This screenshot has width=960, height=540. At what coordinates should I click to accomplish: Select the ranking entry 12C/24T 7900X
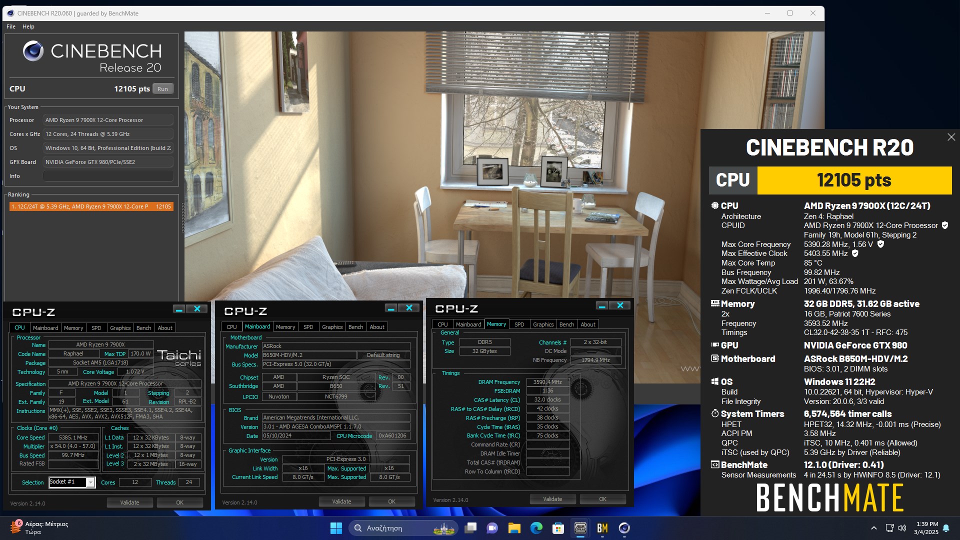pyautogui.click(x=91, y=206)
